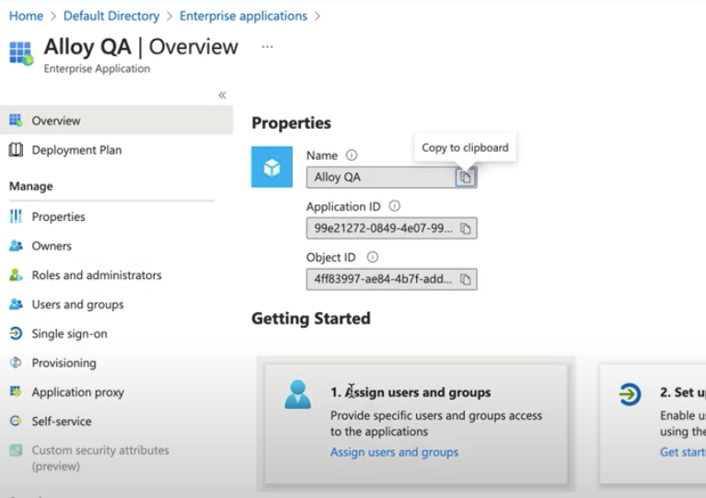Screen dimensions: 706x498
Task: Click the Getting Started heading
Action: [x=311, y=318]
